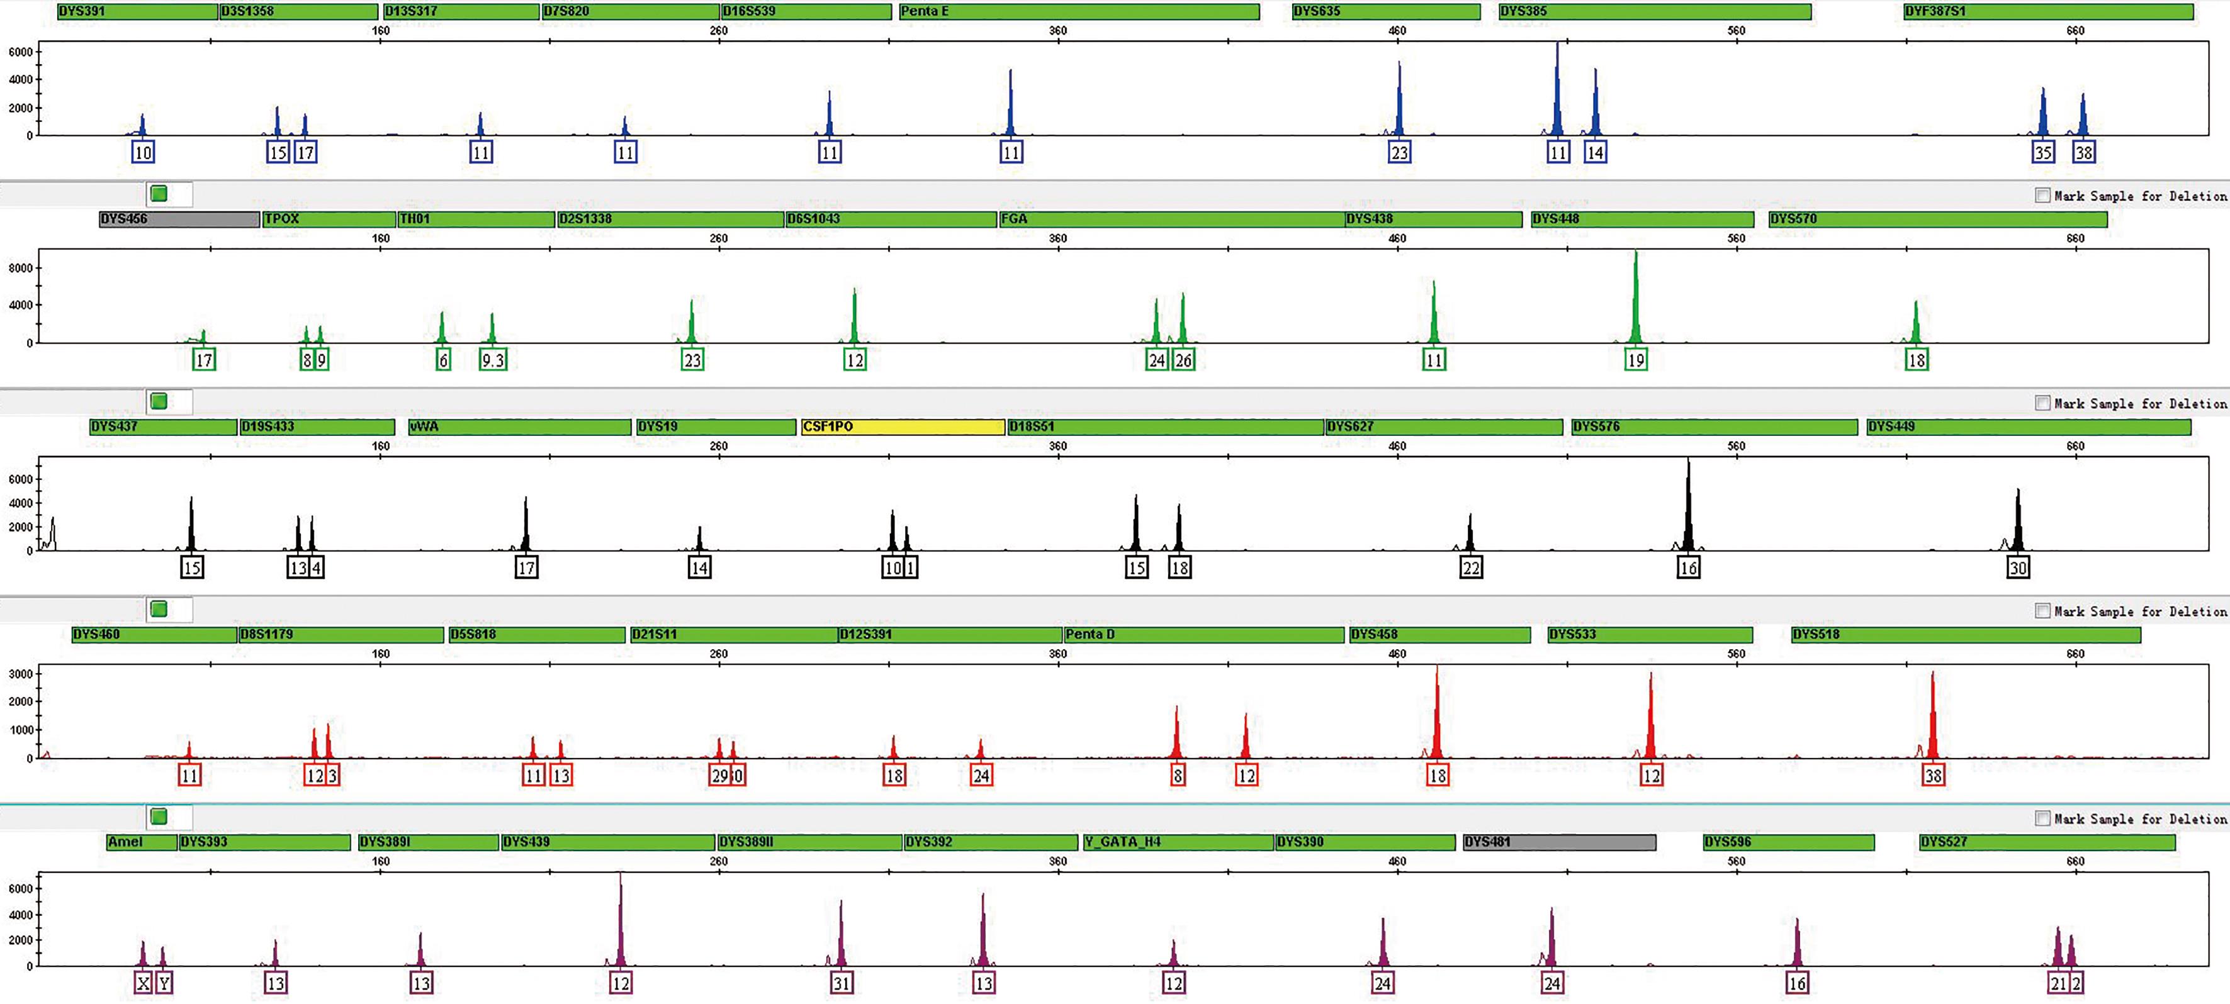Viewport: 2230px width, 1004px height.
Task: Click green status icon above DYS456 panel
Action: point(159,194)
